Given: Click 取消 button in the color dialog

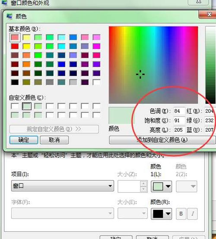Looking at the screenshot, I should point(54,140).
